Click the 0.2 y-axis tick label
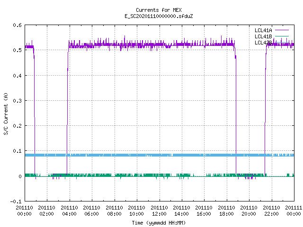This screenshot has width=303, height=227. tap(17, 126)
